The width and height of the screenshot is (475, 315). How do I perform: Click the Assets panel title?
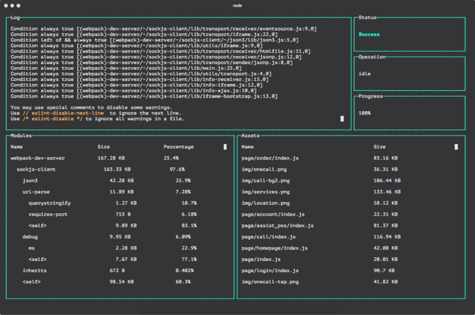click(x=250, y=135)
